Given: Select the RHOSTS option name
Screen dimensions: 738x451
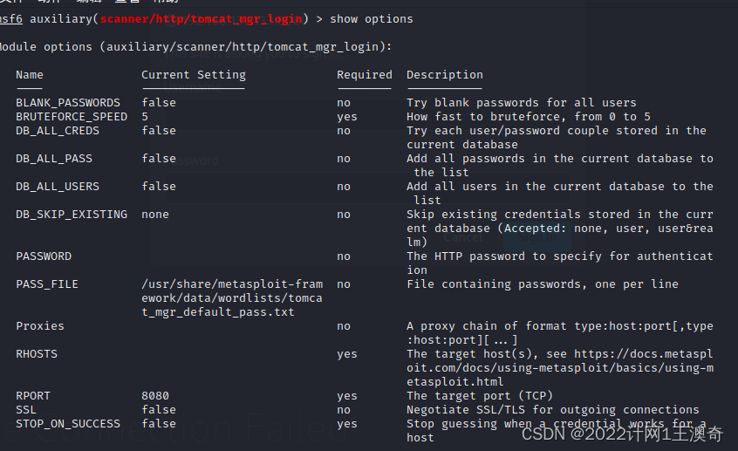Looking at the screenshot, I should (37, 354).
